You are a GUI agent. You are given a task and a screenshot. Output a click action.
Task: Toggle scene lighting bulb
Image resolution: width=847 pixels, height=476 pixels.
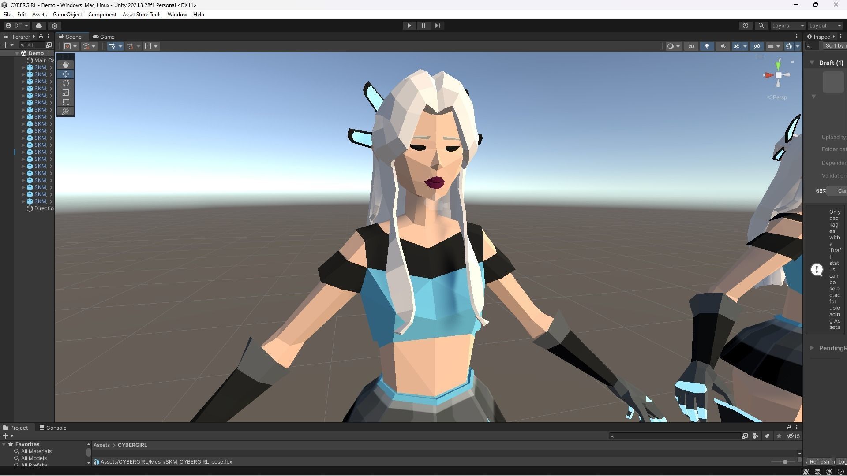(707, 46)
